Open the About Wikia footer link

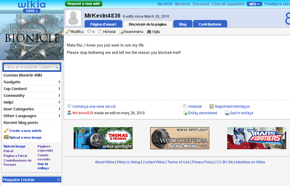tap(105, 162)
